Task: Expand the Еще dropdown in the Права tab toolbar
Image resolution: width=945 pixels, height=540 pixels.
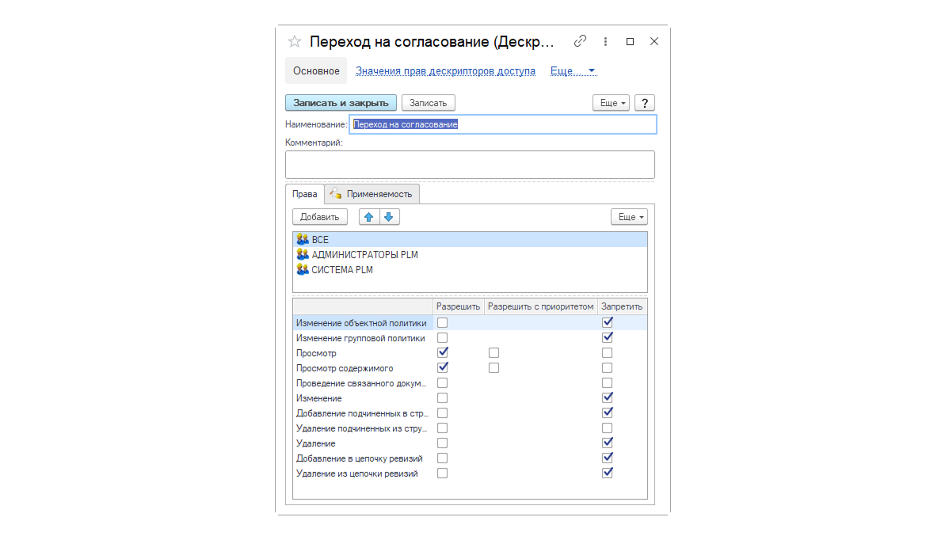Action: [629, 217]
